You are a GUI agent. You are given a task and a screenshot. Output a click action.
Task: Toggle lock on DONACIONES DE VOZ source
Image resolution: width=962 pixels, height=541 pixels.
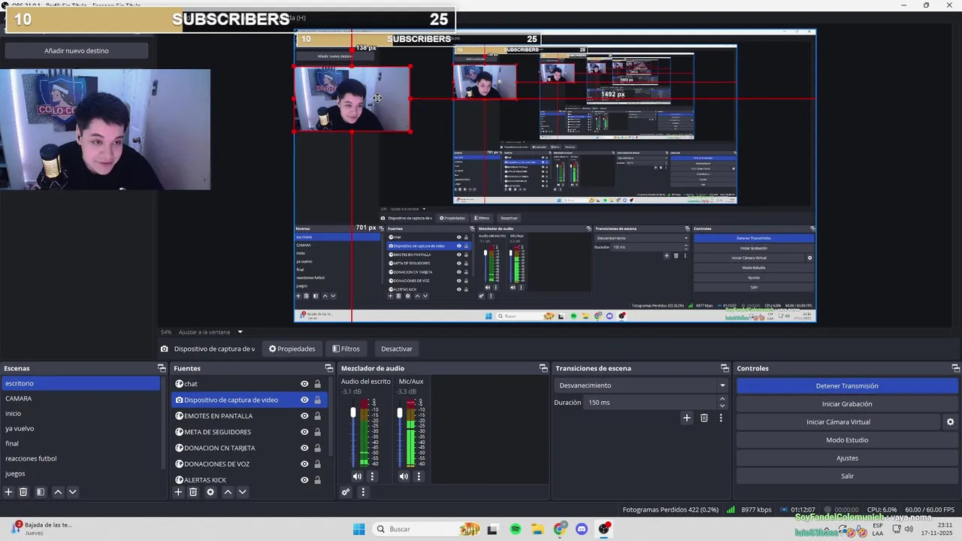[x=317, y=464]
